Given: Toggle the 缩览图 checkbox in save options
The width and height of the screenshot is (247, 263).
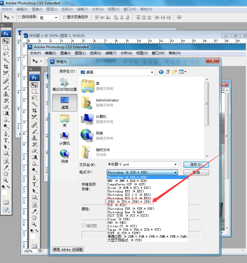Looking at the screenshot, I should (84, 226).
